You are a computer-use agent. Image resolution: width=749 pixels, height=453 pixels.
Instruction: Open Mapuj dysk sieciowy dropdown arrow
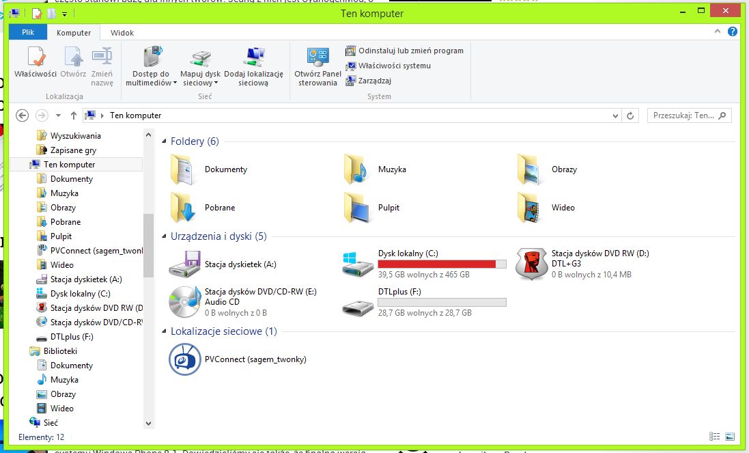216,83
